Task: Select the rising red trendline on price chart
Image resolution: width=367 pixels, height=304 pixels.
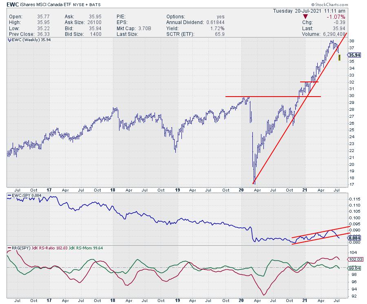Action: pyautogui.click(x=285, y=130)
